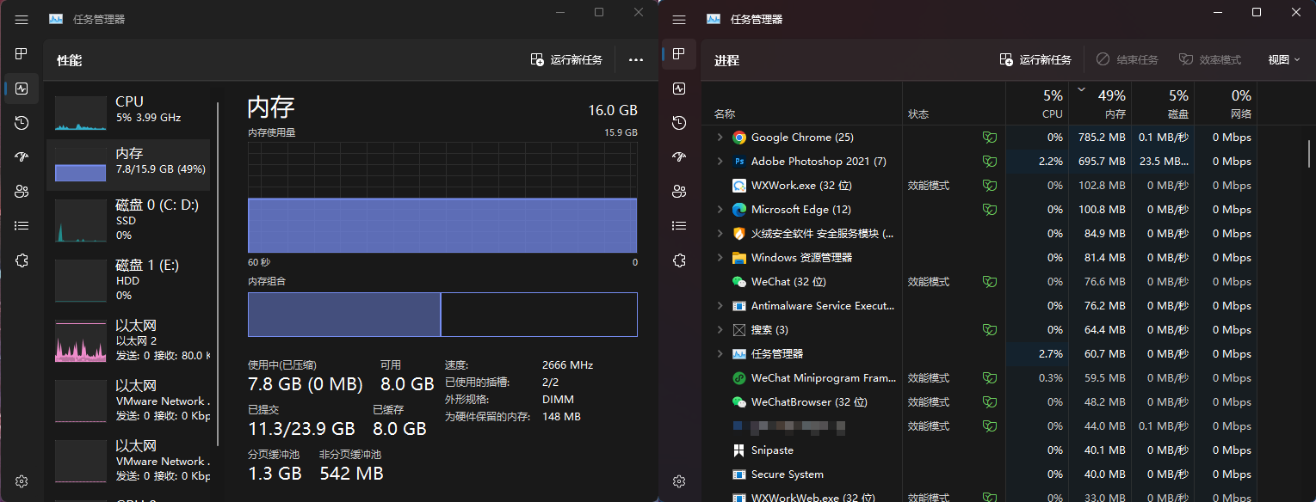Screen dimensions: 1316x502
Task: Open the Users section in the sidebar
Action: click(678, 191)
